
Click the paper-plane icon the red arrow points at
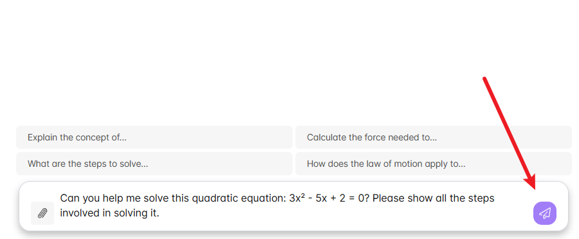pos(545,213)
